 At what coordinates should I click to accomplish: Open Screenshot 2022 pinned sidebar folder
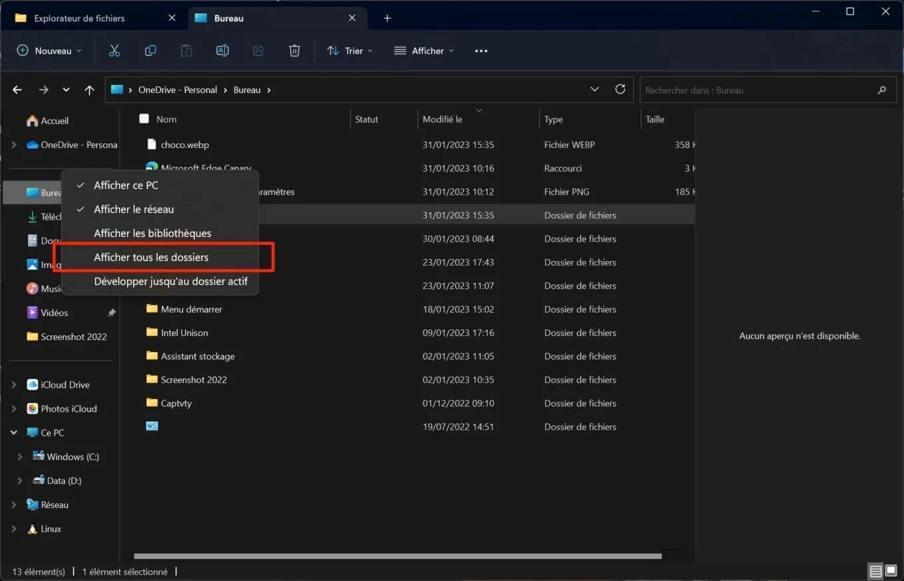click(x=66, y=337)
